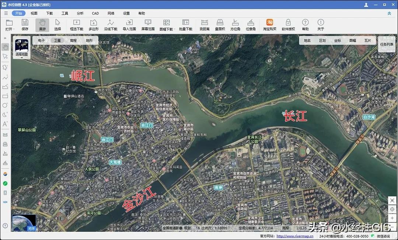This screenshot has height=240, width=398.
Task: Switch map layer to 电子
Action: (x=41, y=41)
